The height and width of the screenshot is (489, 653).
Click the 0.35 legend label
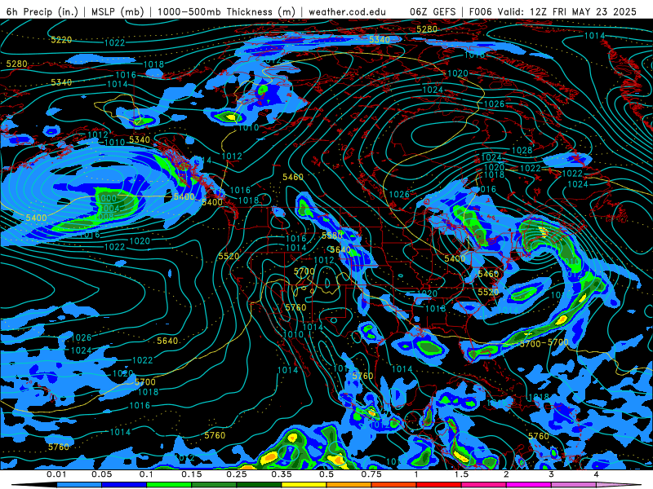pos(282,474)
